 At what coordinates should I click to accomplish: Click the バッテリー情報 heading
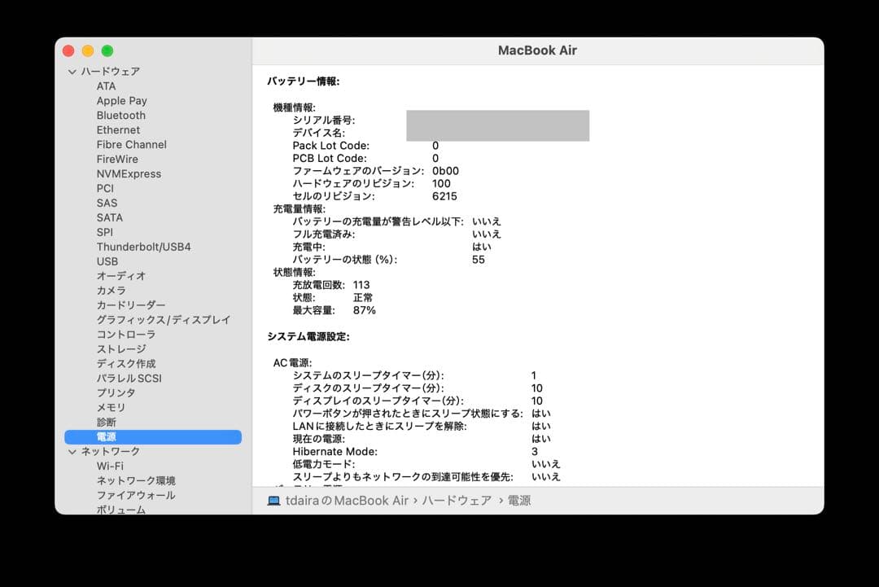[304, 81]
